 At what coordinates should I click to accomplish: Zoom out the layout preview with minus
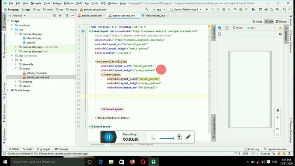pyautogui.click(x=277, y=123)
